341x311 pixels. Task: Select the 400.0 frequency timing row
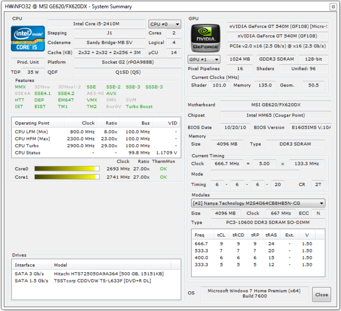258,258
